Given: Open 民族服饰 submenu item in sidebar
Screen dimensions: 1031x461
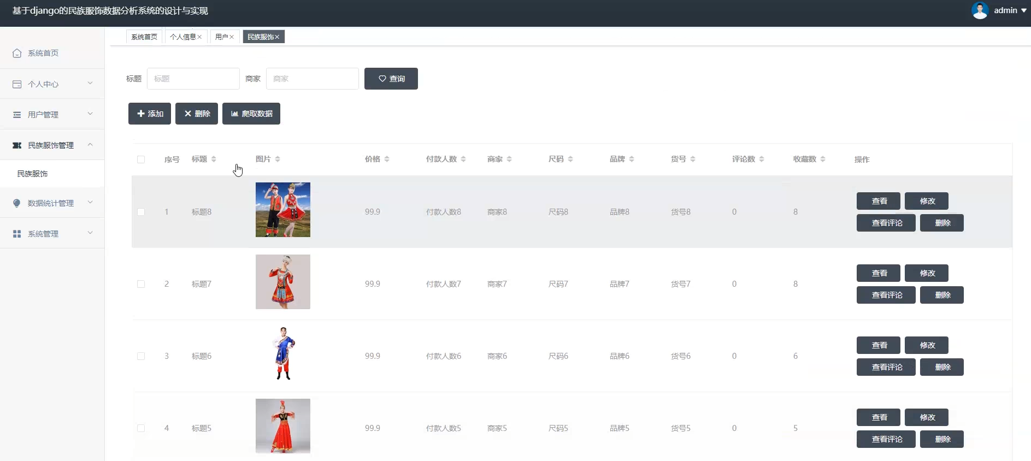Looking at the screenshot, I should pyautogui.click(x=32, y=174).
